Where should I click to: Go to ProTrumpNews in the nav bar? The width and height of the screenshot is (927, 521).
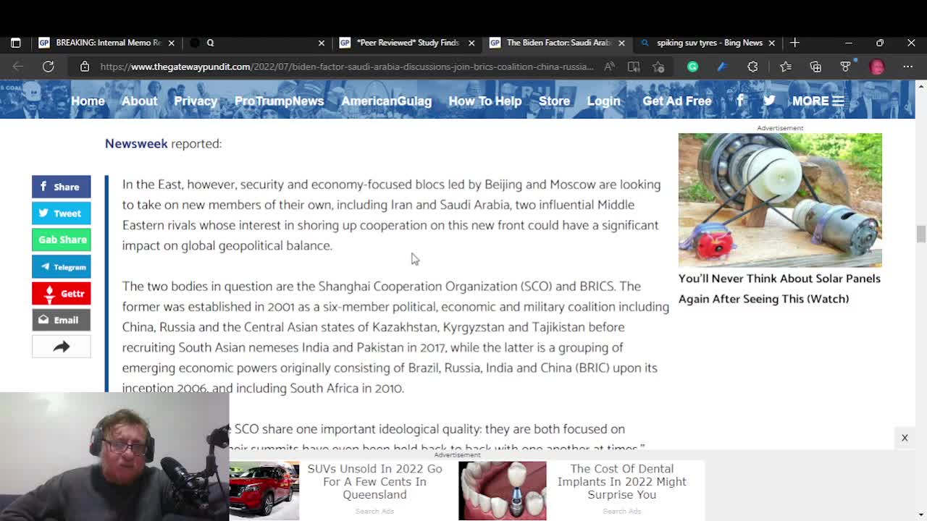click(279, 101)
